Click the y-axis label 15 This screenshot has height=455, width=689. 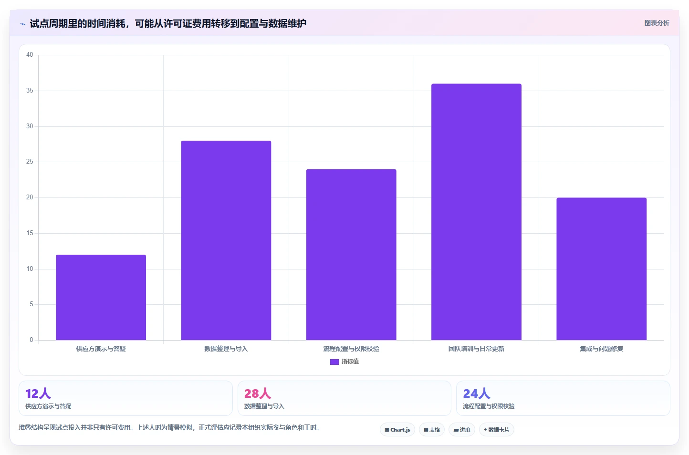pyautogui.click(x=30, y=233)
